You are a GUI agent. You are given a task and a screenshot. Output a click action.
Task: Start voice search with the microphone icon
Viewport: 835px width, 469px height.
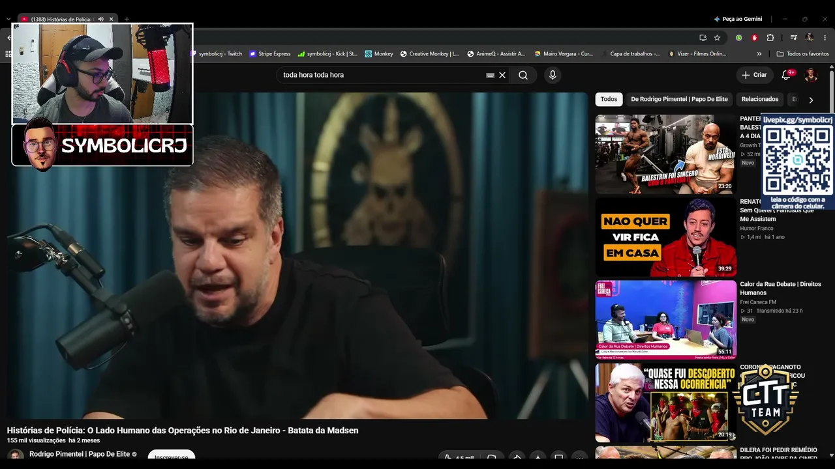point(553,75)
